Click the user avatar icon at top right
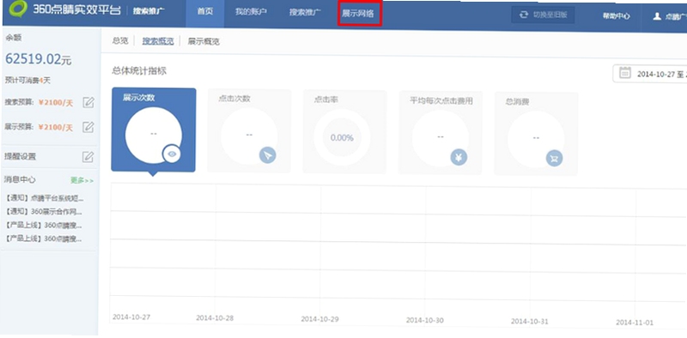687x338 pixels. tap(657, 16)
